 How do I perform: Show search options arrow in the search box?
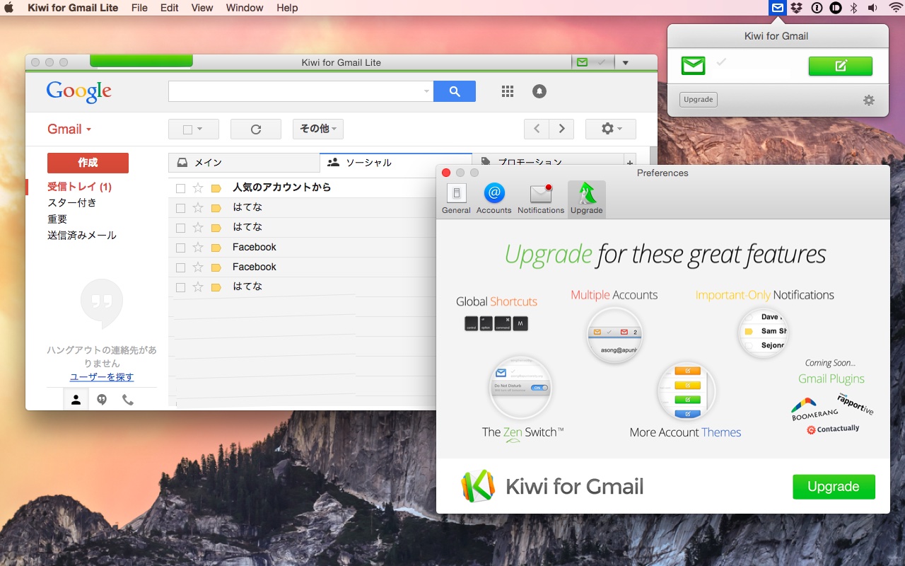426,91
